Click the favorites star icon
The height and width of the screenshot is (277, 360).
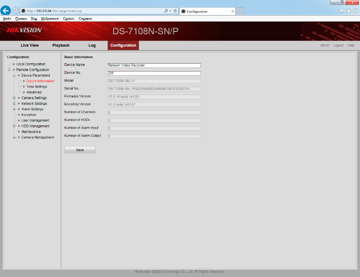pyautogui.click(x=348, y=11)
